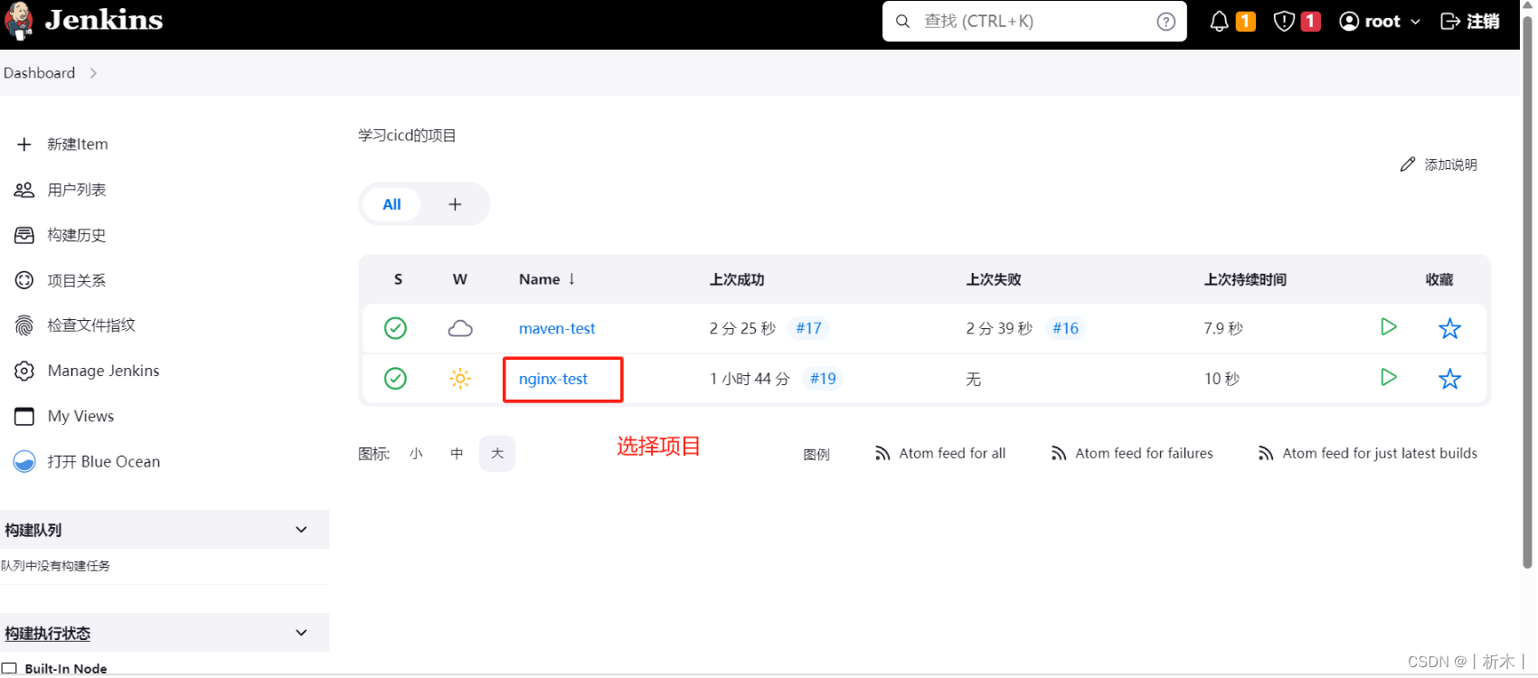Screen dimensions: 1538x678
Task: Start a build of nginx-test
Action: (1389, 377)
